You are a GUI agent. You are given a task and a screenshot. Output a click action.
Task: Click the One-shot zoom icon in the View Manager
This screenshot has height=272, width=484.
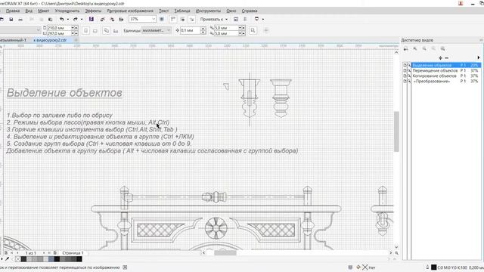pyautogui.click(x=406, y=48)
